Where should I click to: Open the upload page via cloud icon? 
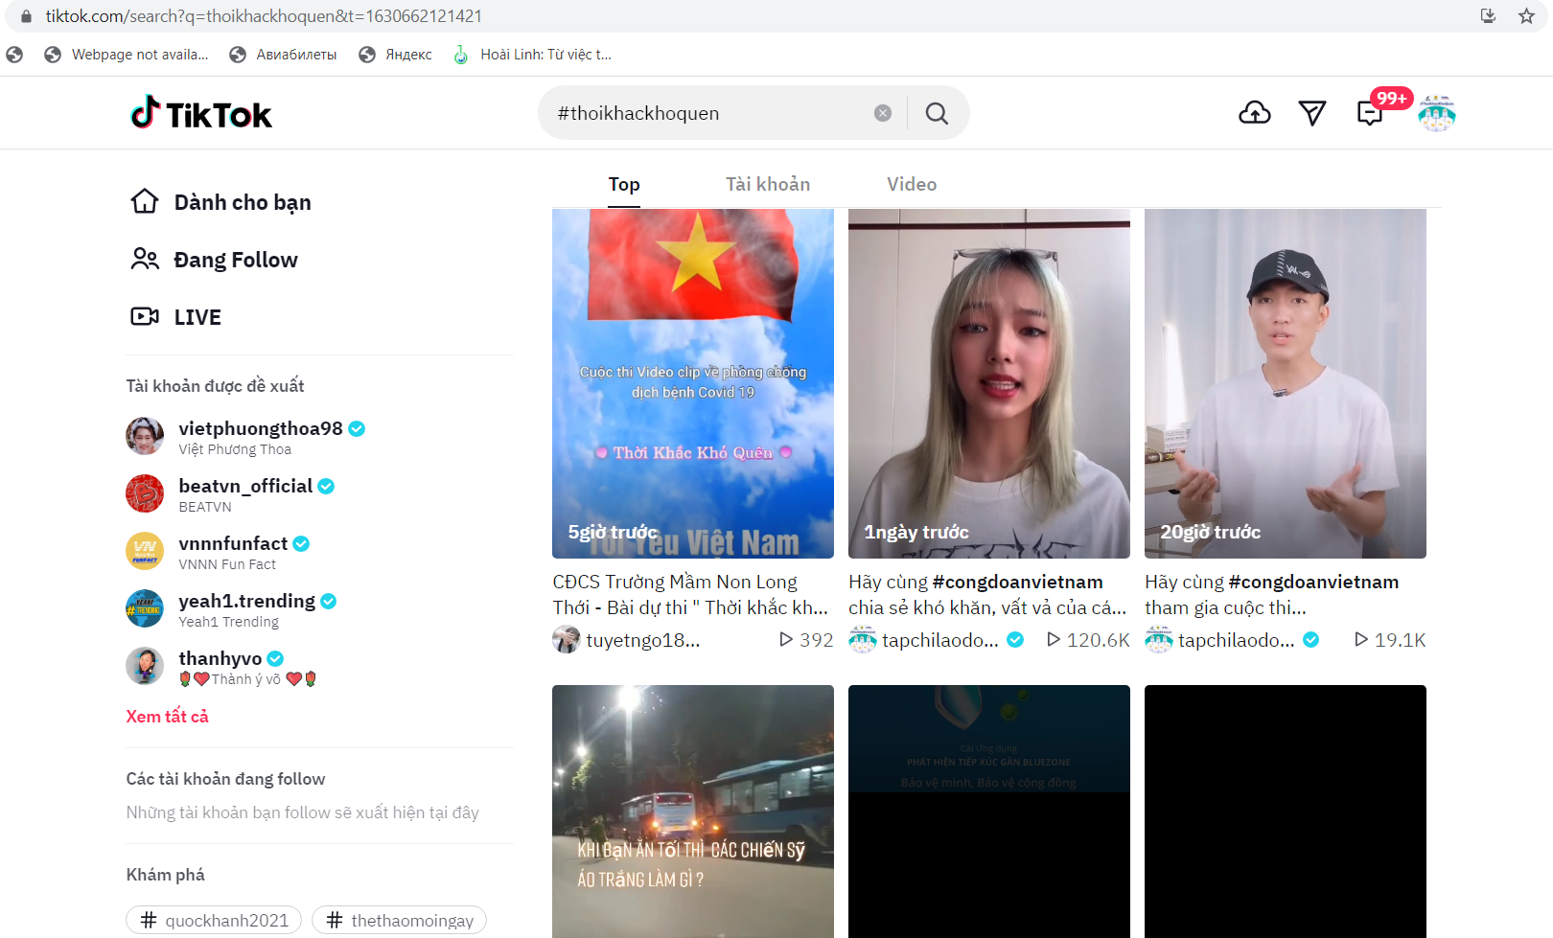tap(1255, 112)
